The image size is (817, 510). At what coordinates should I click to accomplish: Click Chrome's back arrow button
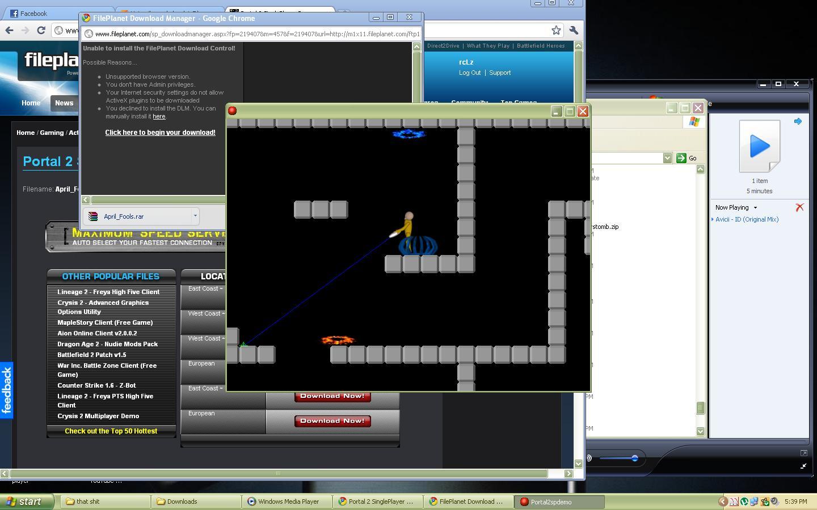(x=9, y=30)
